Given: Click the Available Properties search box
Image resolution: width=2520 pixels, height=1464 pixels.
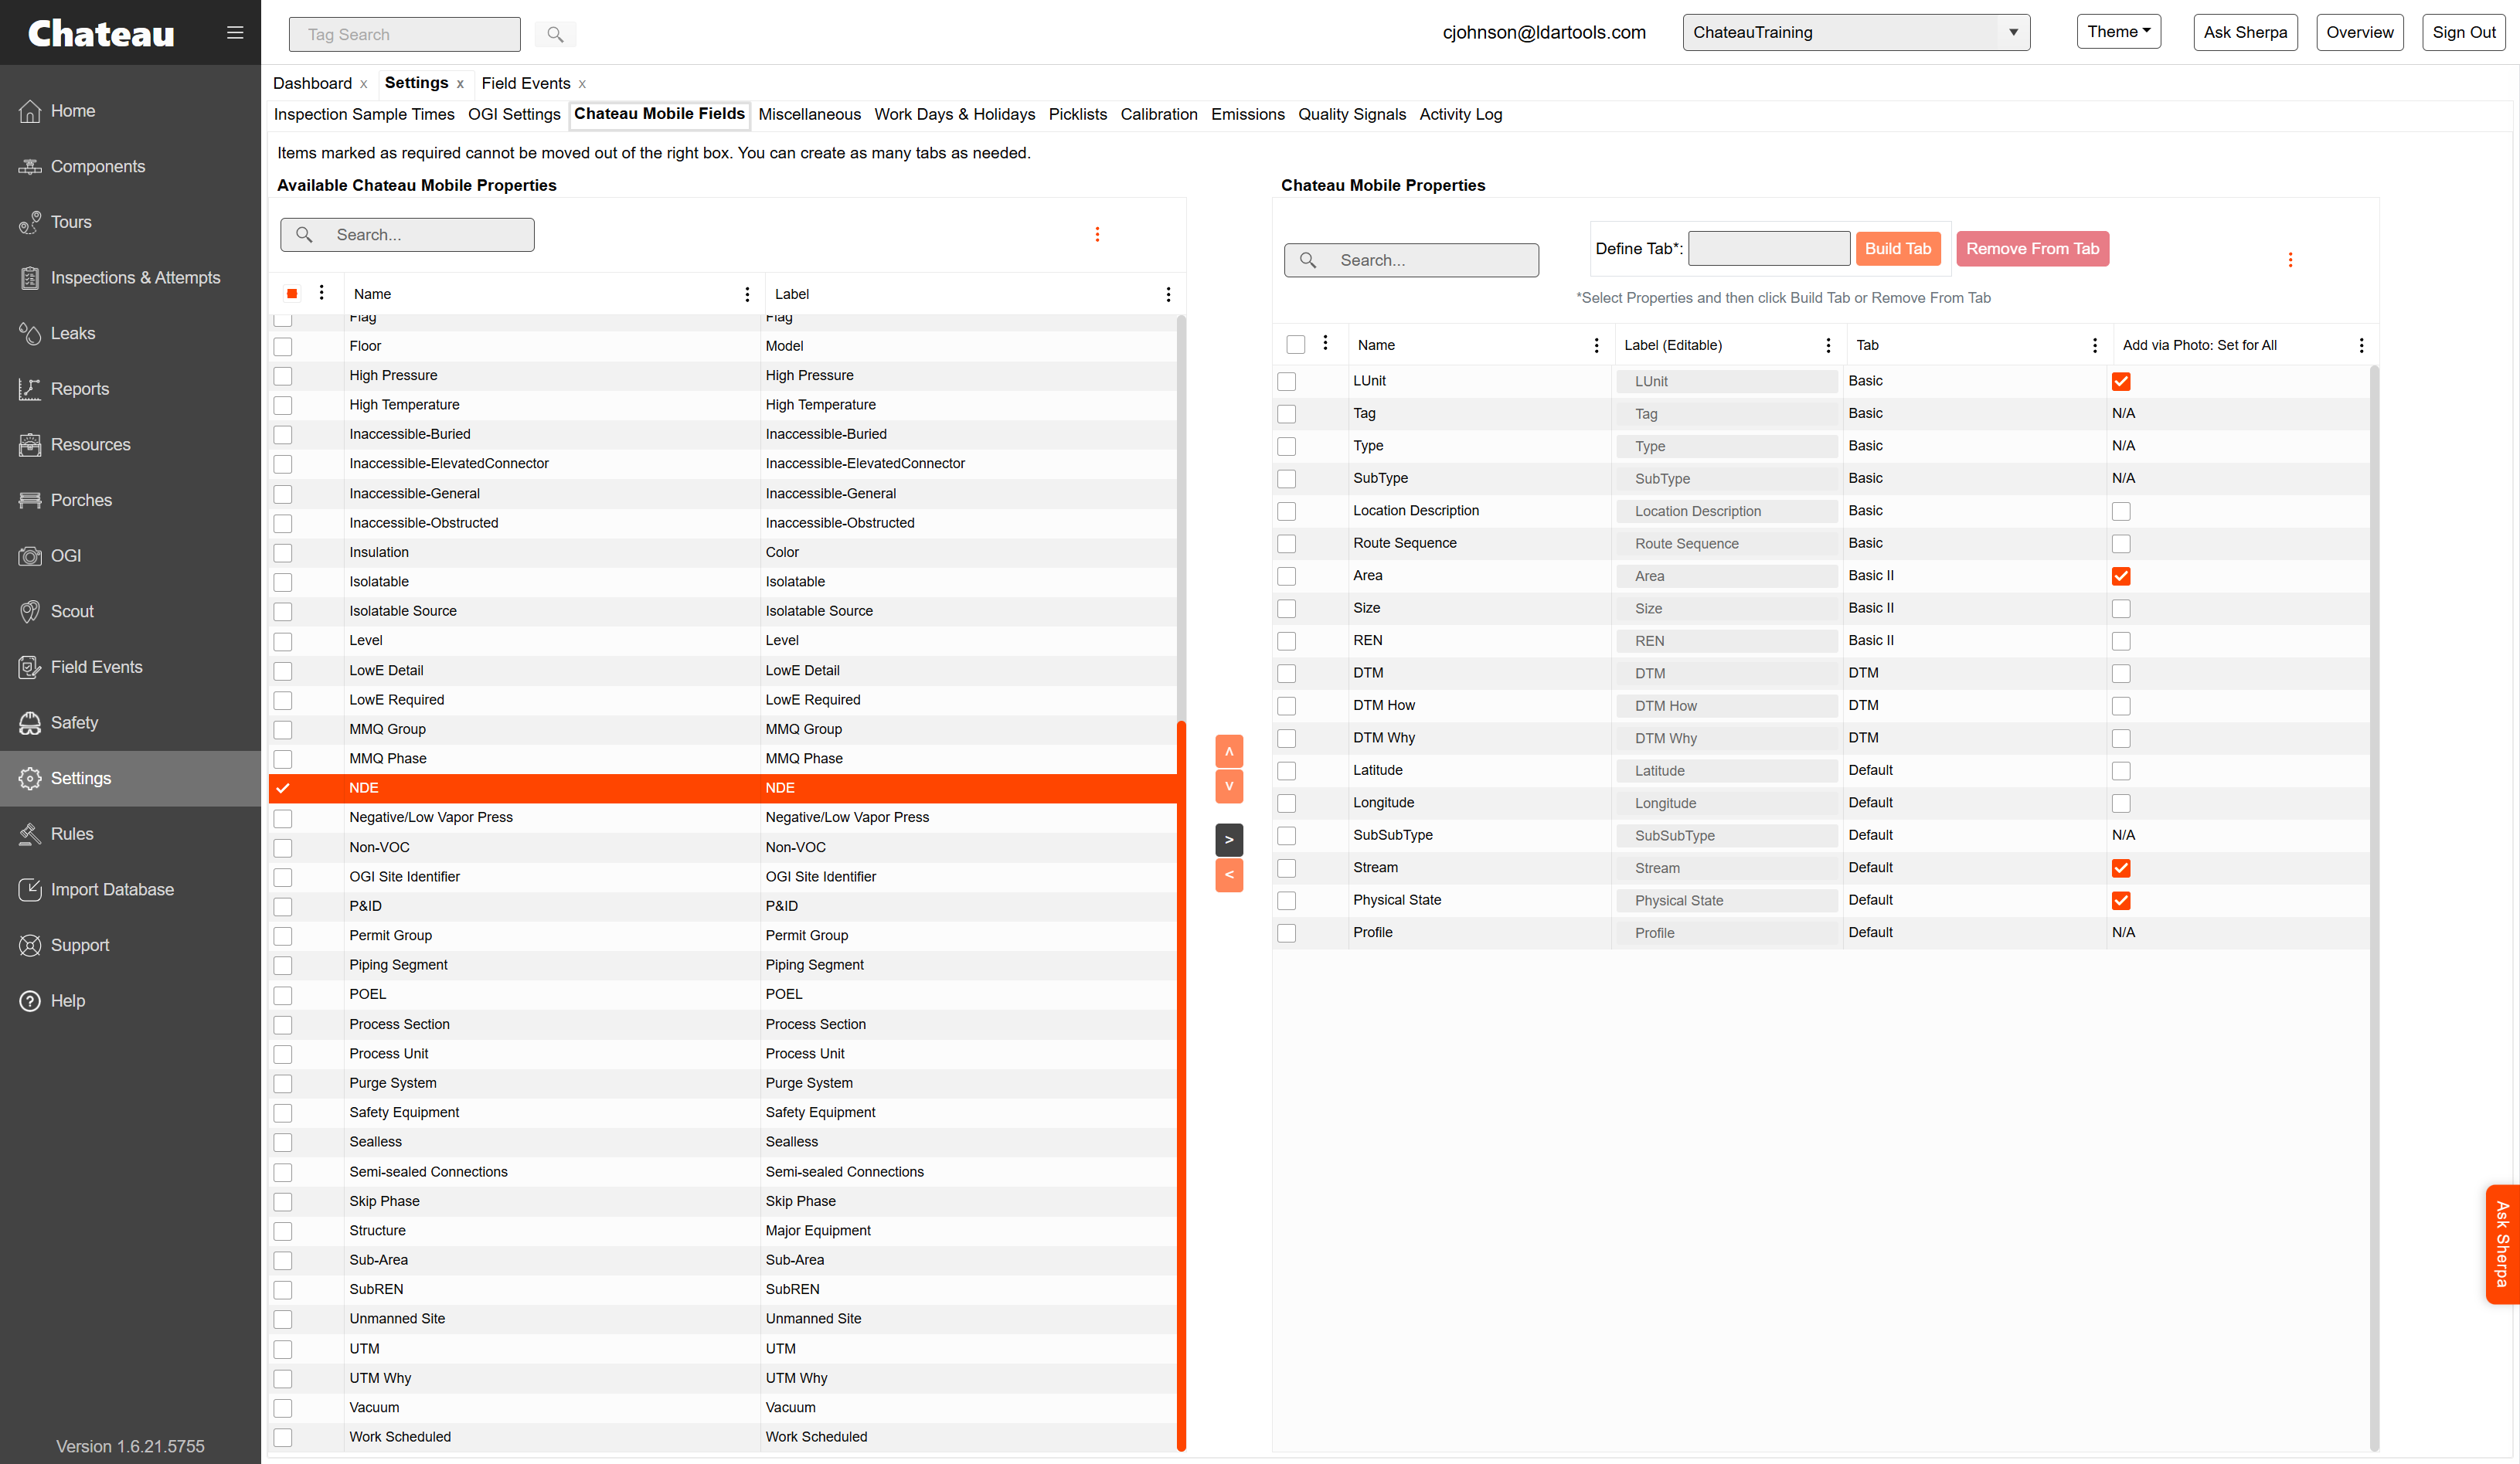Looking at the screenshot, I should pos(407,235).
